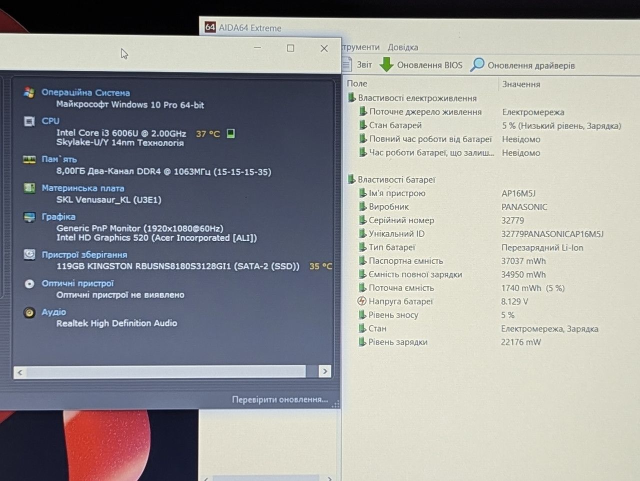
Task: Click the battery icon beside Серійний номер
Action: pos(363,220)
